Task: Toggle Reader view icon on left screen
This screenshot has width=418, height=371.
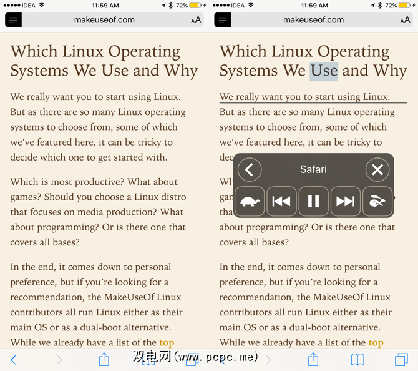Action: pos(13,20)
